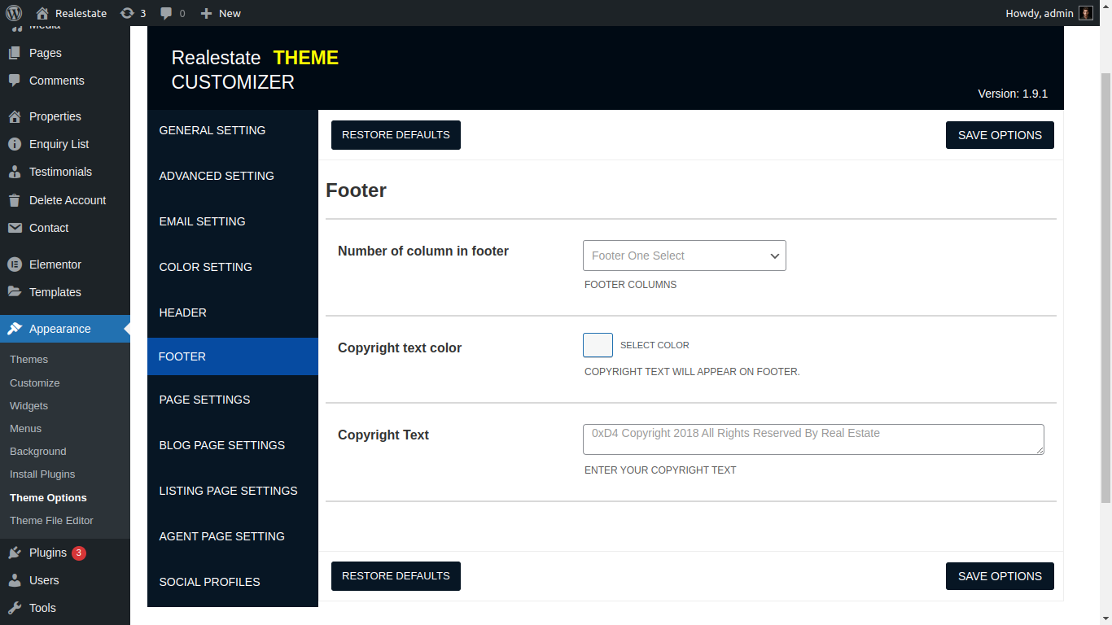The height and width of the screenshot is (625, 1112).
Task: Switch to General Setting tab
Action: (x=212, y=130)
